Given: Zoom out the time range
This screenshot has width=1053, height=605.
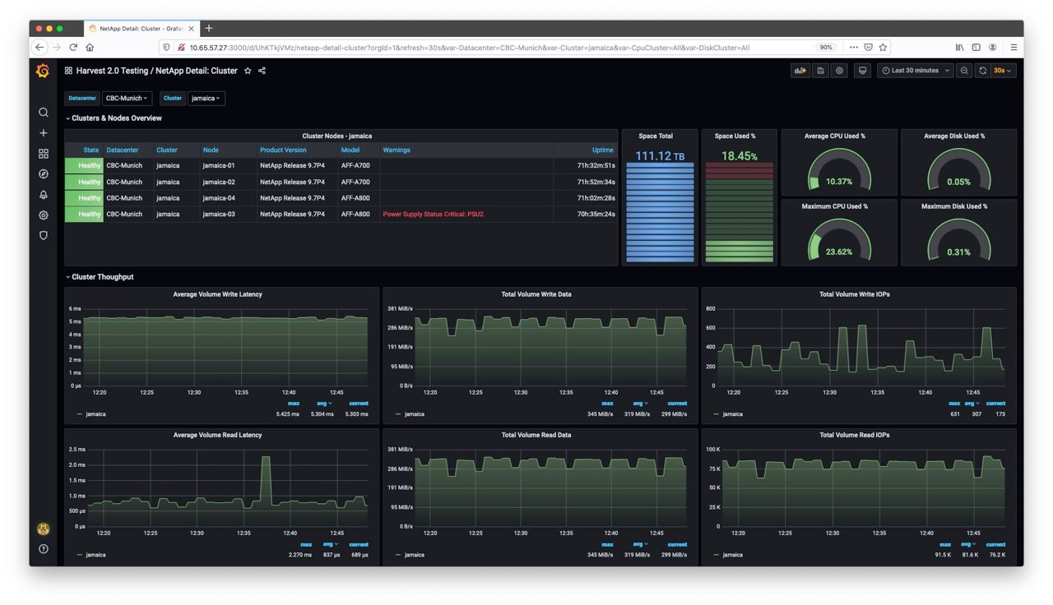Looking at the screenshot, I should pos(964,71).
